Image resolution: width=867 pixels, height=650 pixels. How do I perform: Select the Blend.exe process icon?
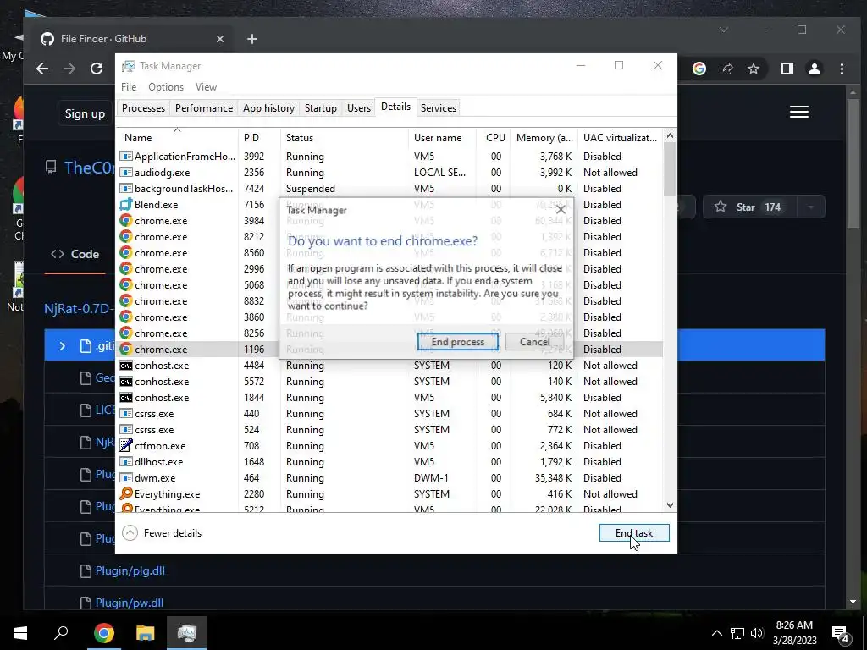coord(126,205)
